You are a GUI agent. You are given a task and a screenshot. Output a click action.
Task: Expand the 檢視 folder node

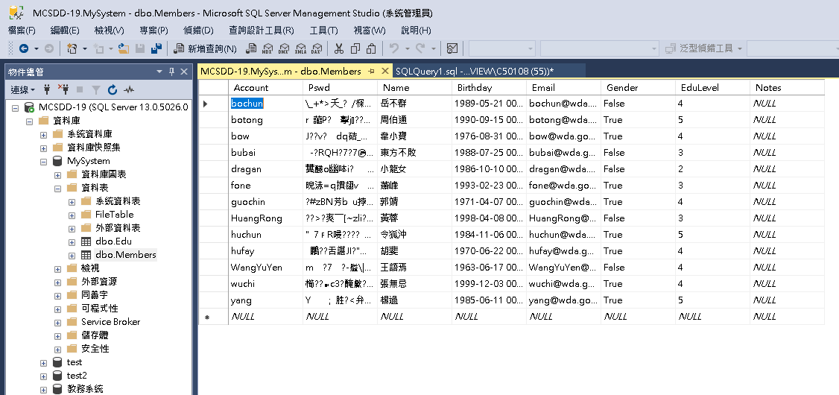click(x=58, y=268)
